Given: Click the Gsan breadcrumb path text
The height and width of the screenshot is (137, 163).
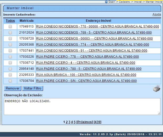Looking at the screenshot, I should click(x=135, y=2).
